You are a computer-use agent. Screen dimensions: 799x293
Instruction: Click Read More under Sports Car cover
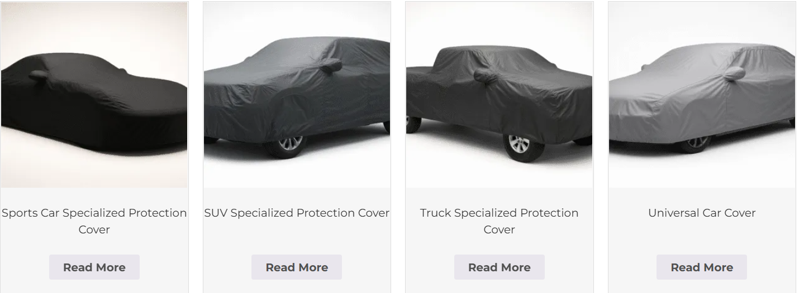coord(94,267)
